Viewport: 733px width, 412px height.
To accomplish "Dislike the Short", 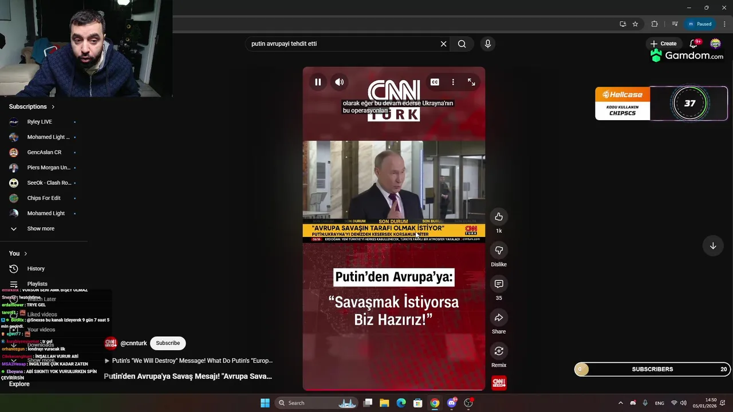I will [499, 251].
